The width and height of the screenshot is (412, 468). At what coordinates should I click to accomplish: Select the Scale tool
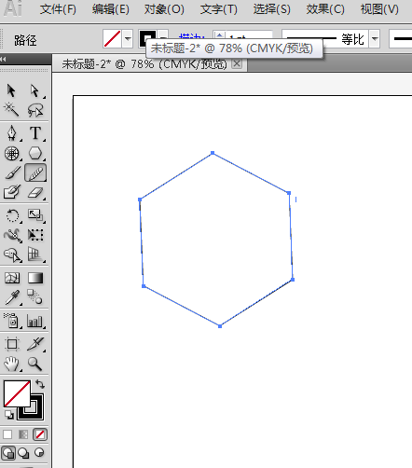point(35,215)
